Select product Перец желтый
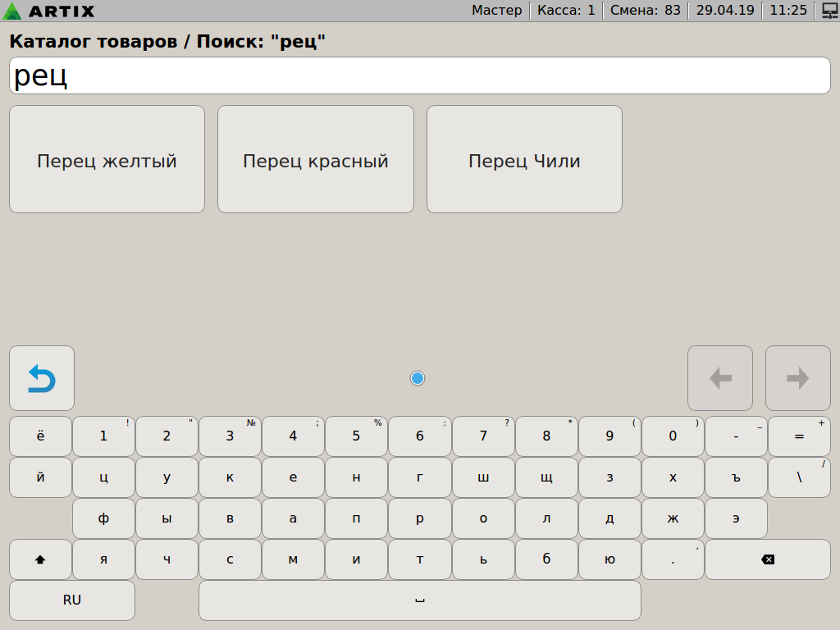The width and height of the screenshot is (840, 630). [x=107, y=160]
